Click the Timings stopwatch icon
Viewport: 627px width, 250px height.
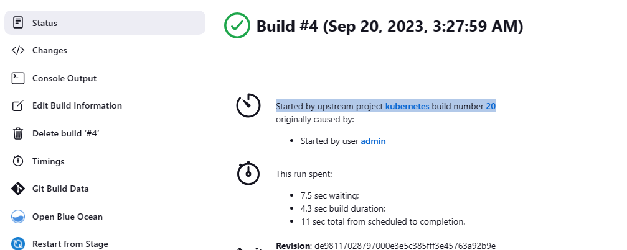coord(18,161)
